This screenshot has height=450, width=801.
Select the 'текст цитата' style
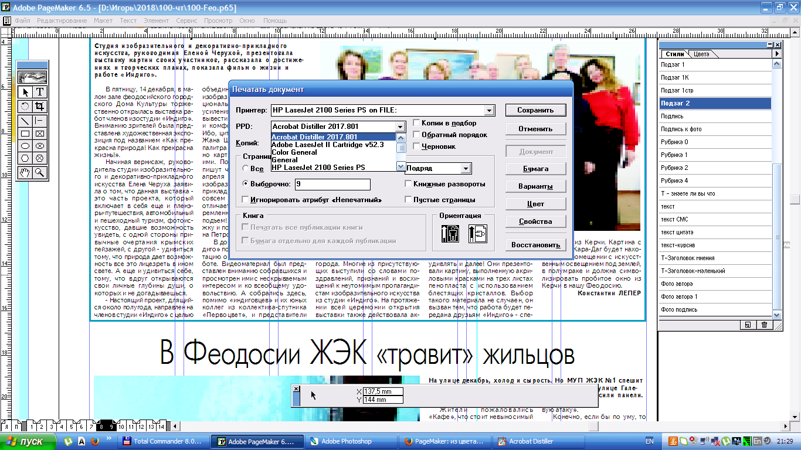coord(715,232)
